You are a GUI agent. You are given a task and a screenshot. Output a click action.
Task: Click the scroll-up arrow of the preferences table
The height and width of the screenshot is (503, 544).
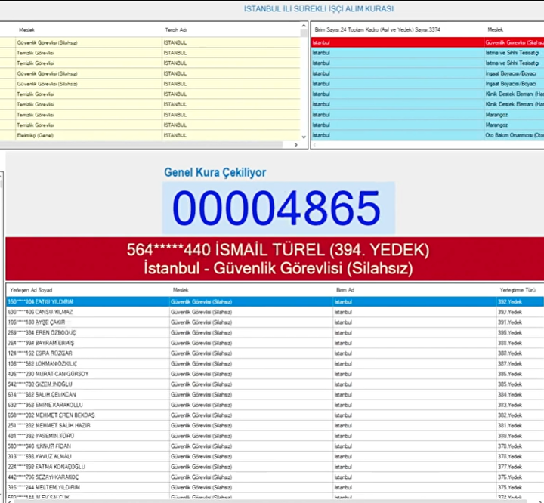pos(304,26)
